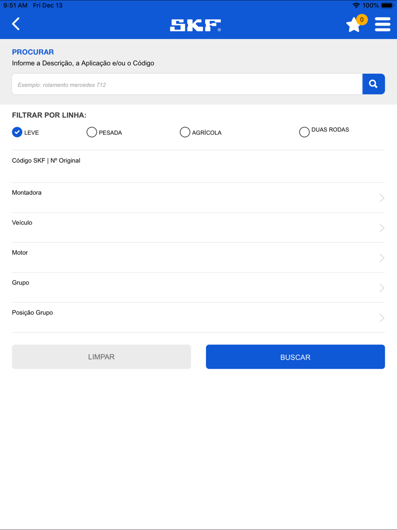
Task: Uncheck the LEVE line filter
Action: [17, 132]
